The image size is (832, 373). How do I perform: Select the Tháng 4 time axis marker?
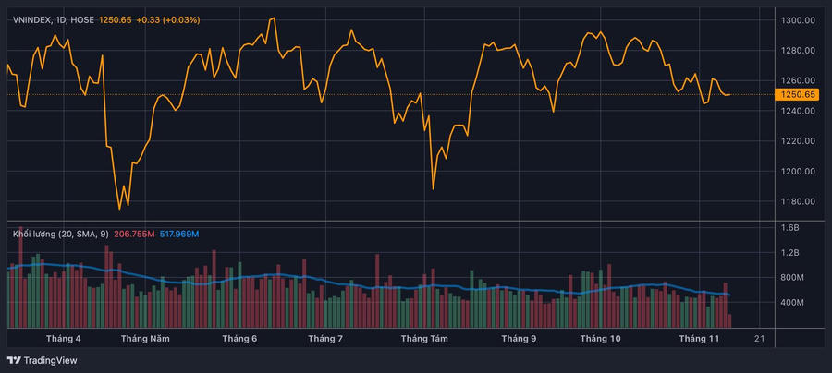tap(62, 339)
